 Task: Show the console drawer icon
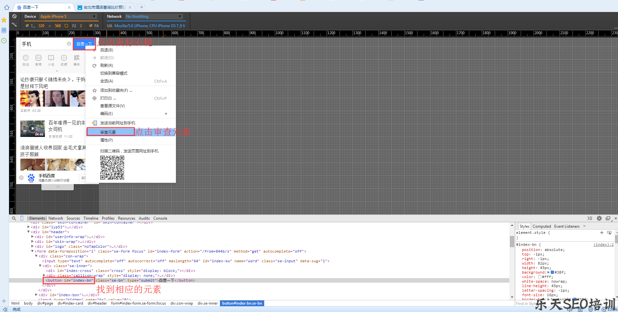coord(590,218)
